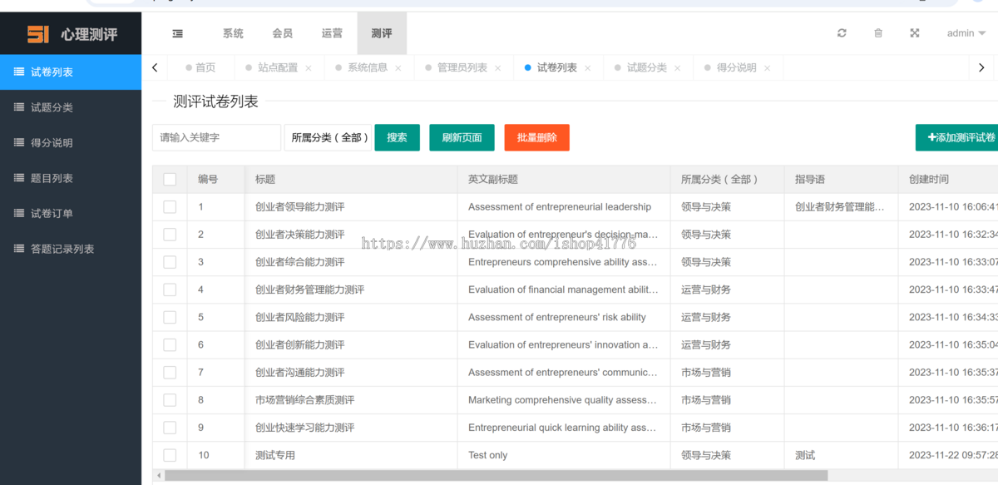This screenshot has height=485, width=998.
Task: Click the right tab-scroll arrow
Action: (982, 68)
